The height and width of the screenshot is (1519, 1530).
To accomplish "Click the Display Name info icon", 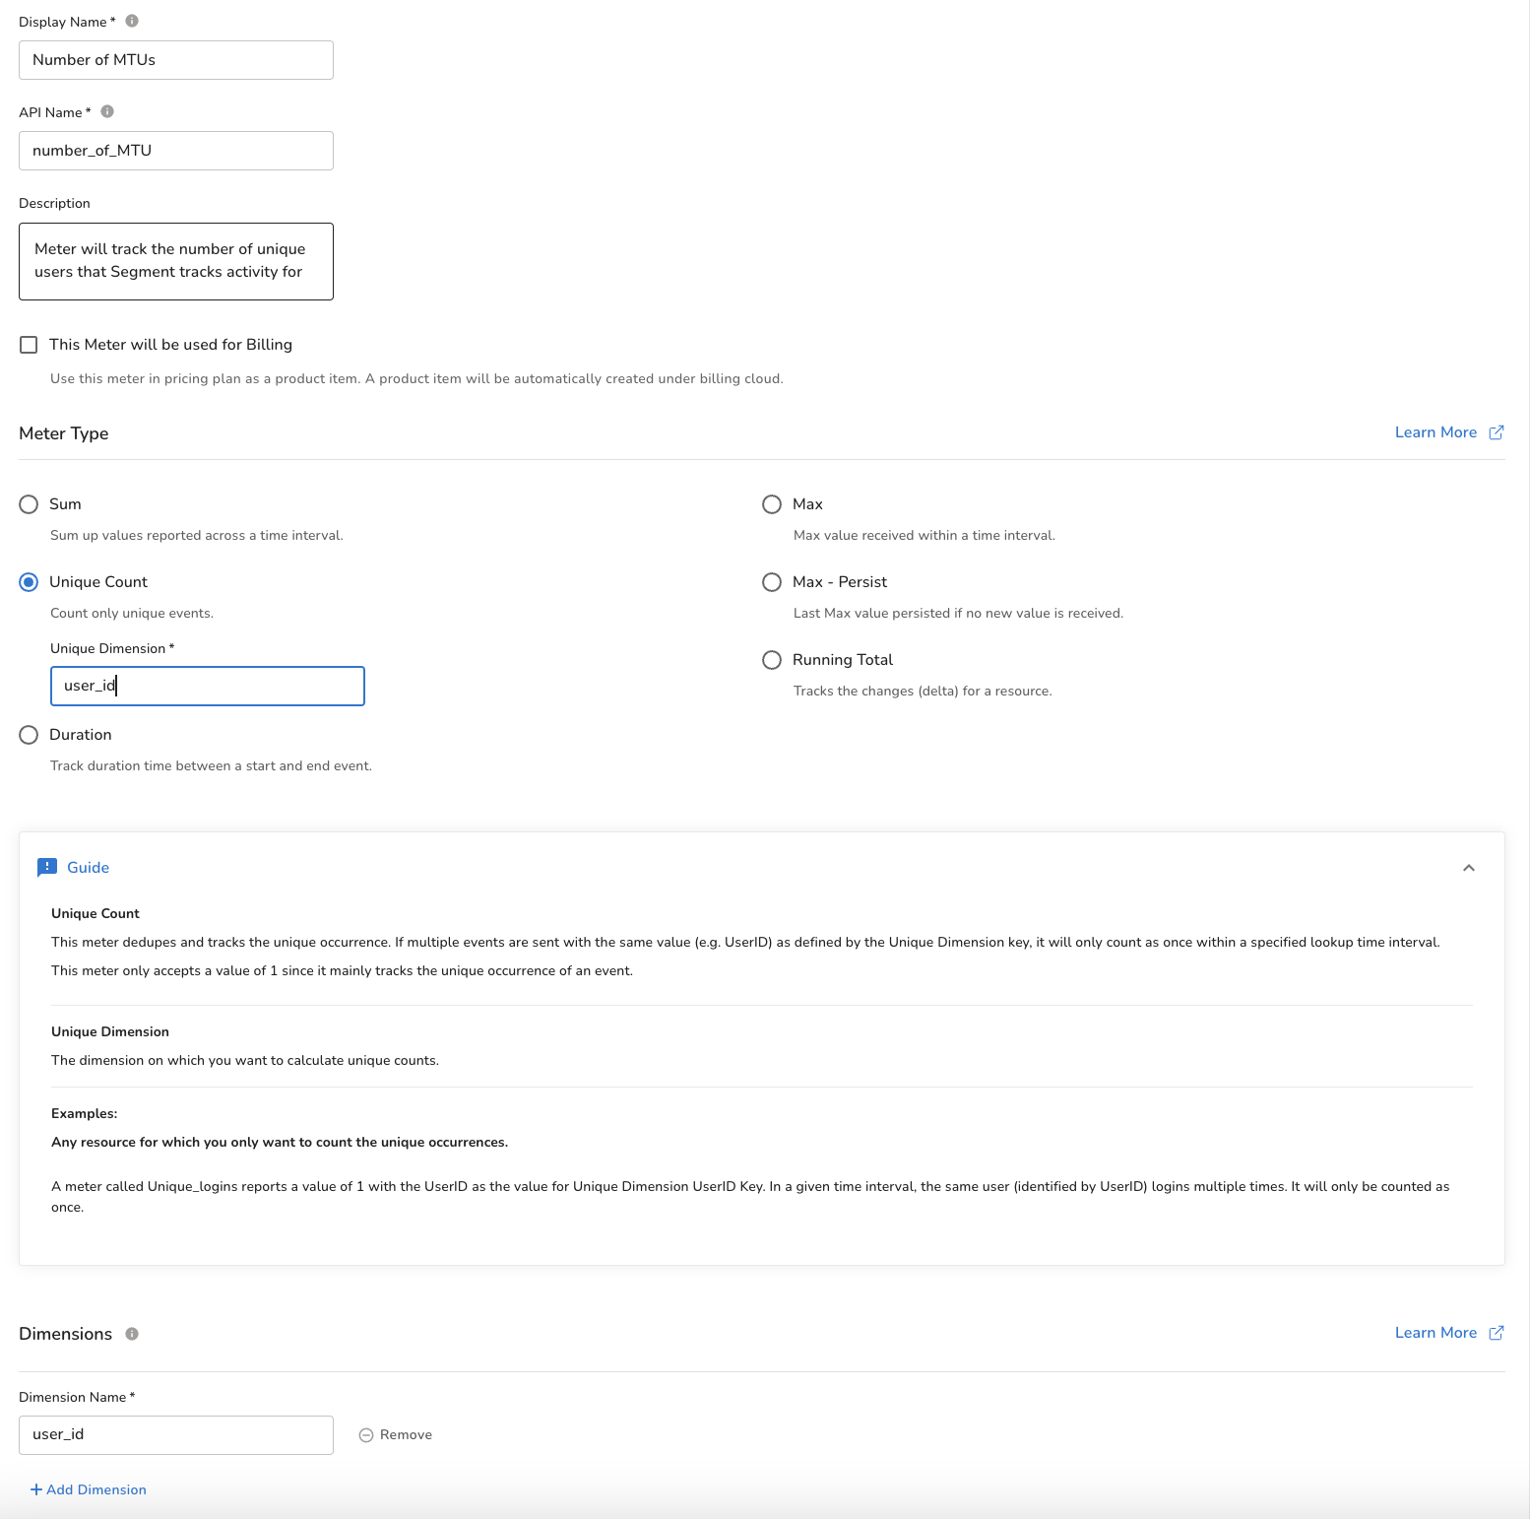I will tap(132, 21).
